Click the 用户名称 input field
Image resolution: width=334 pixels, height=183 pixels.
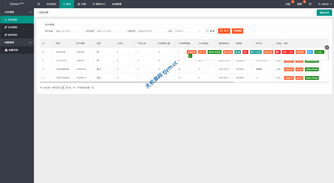point(68,31)
